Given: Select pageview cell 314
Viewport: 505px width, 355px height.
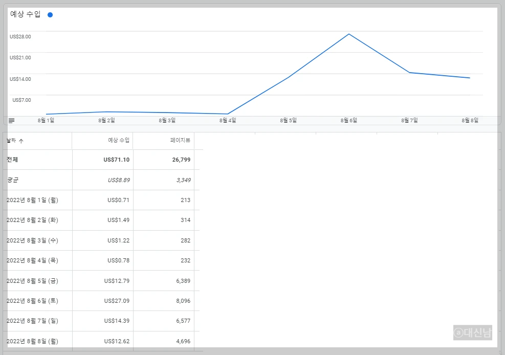Looking at the screenshot, I should tap(186, 220).
